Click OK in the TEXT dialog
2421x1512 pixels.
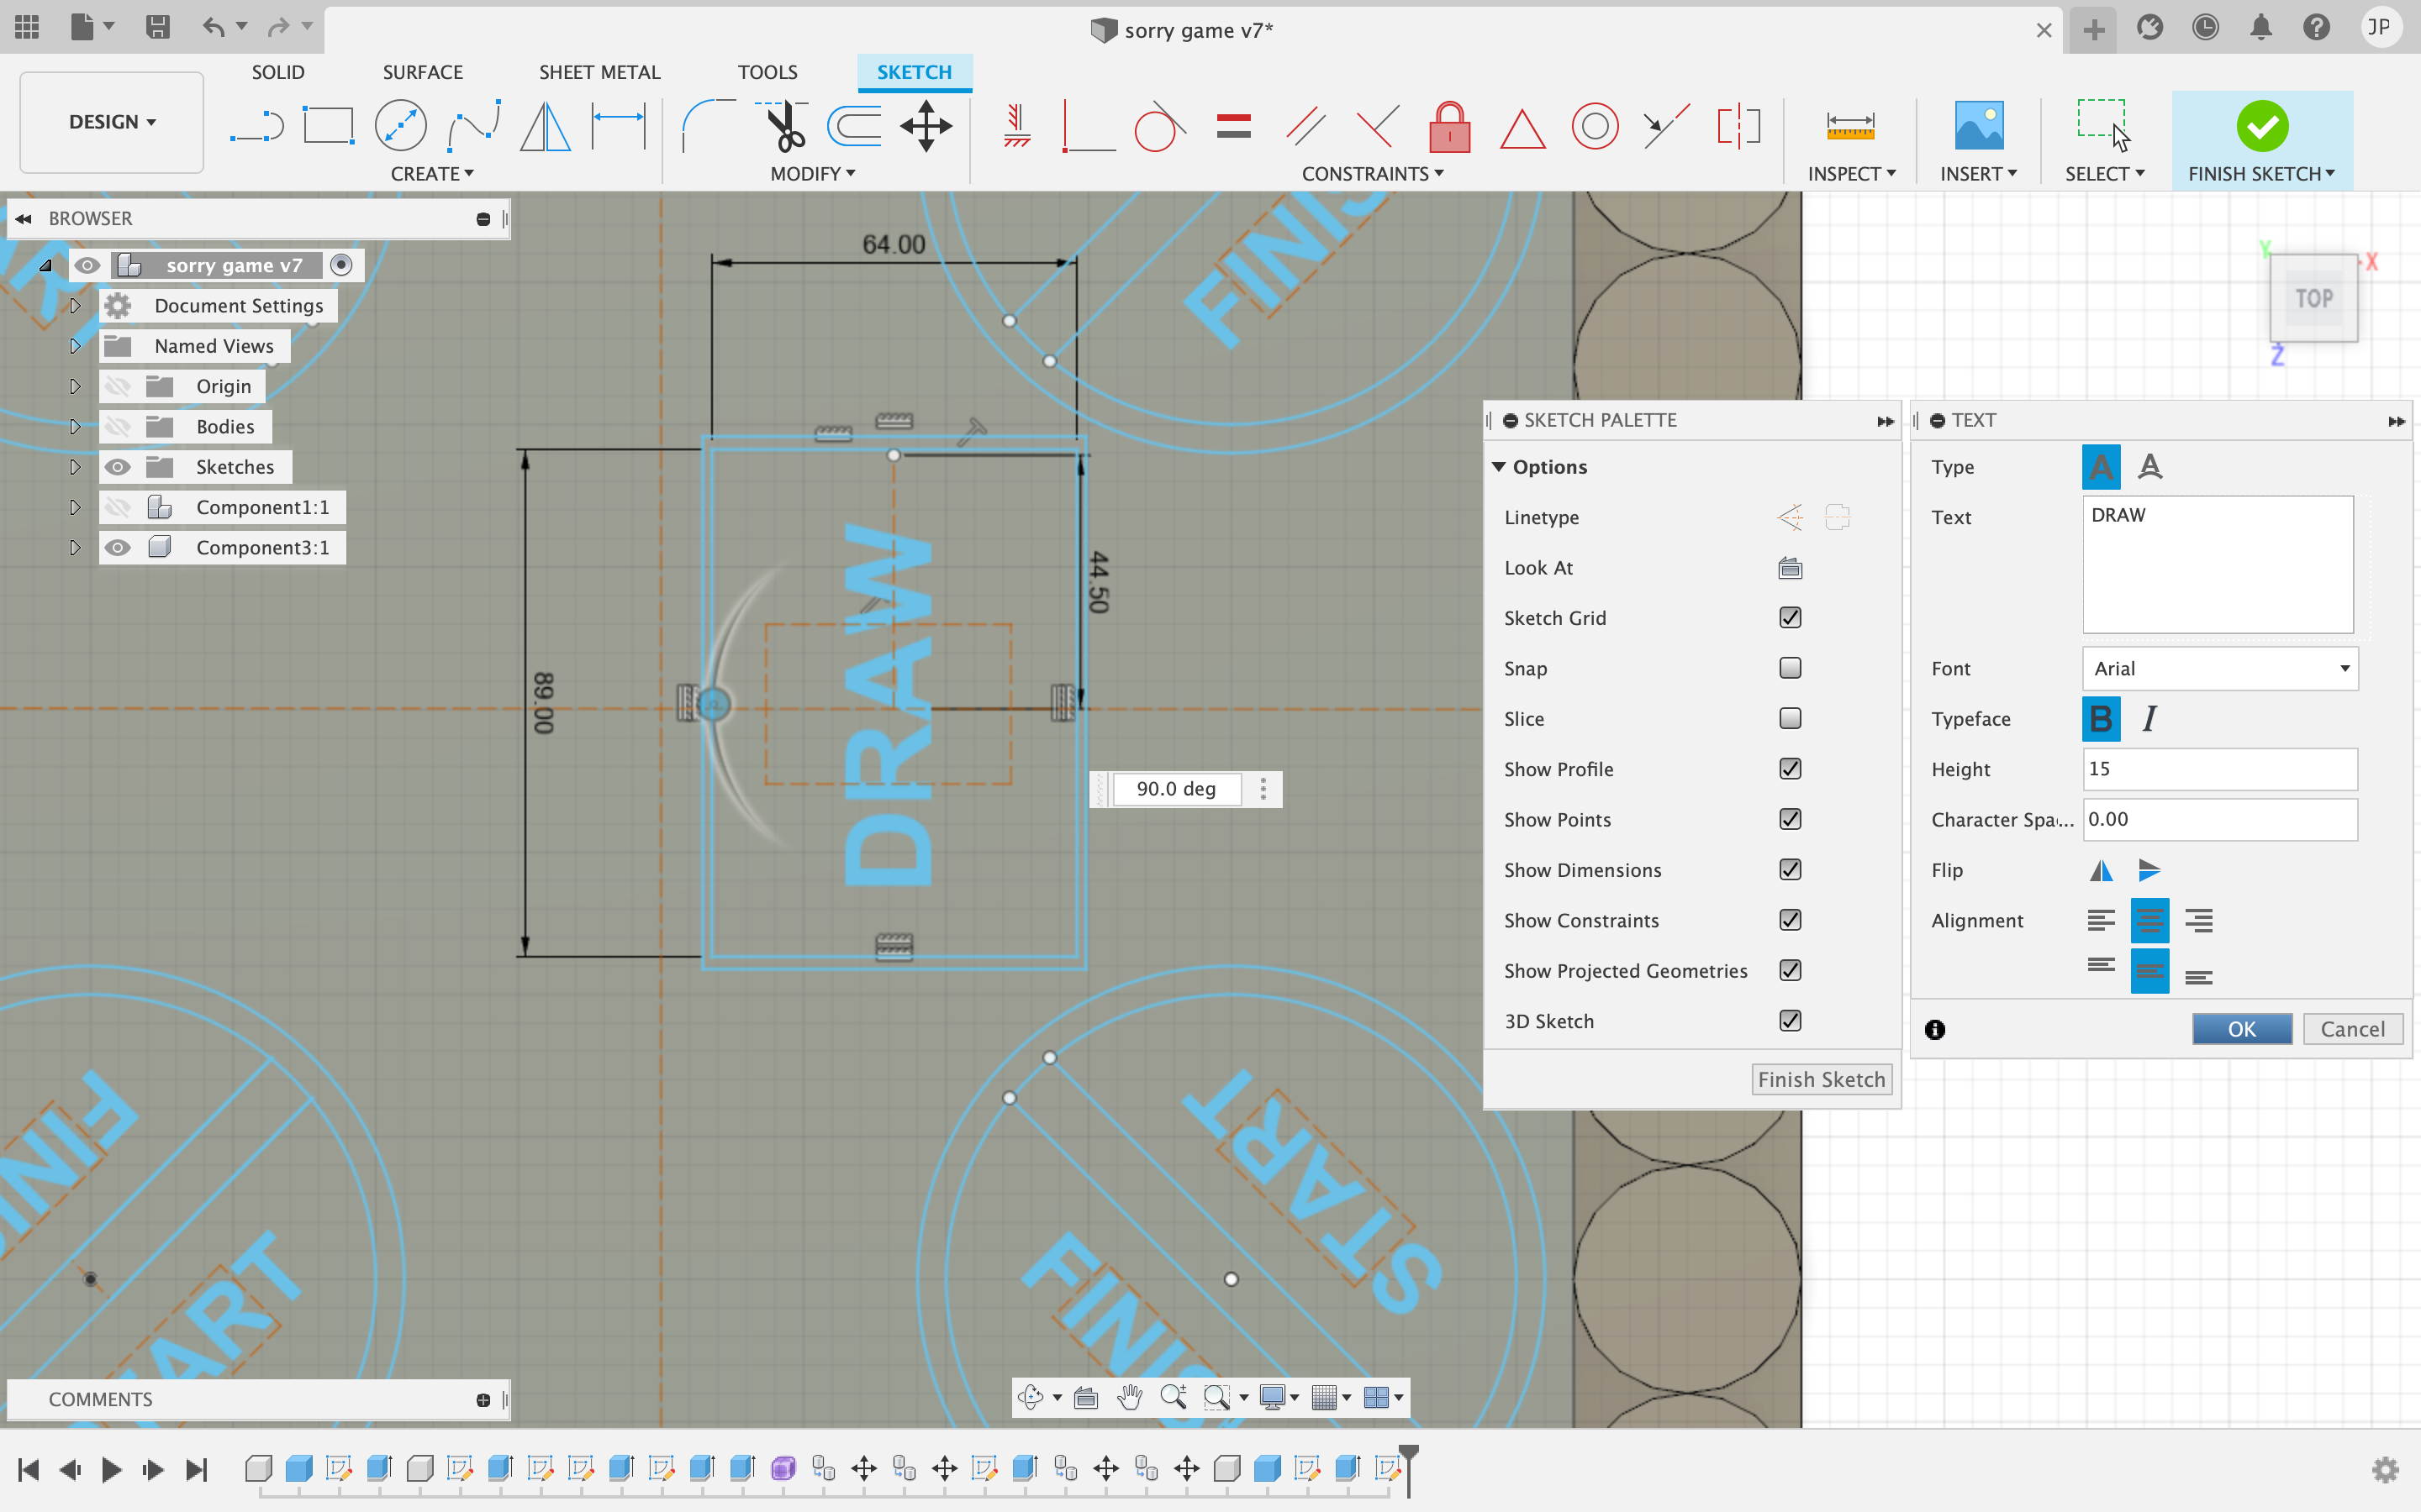[x=2241, y=1029]
